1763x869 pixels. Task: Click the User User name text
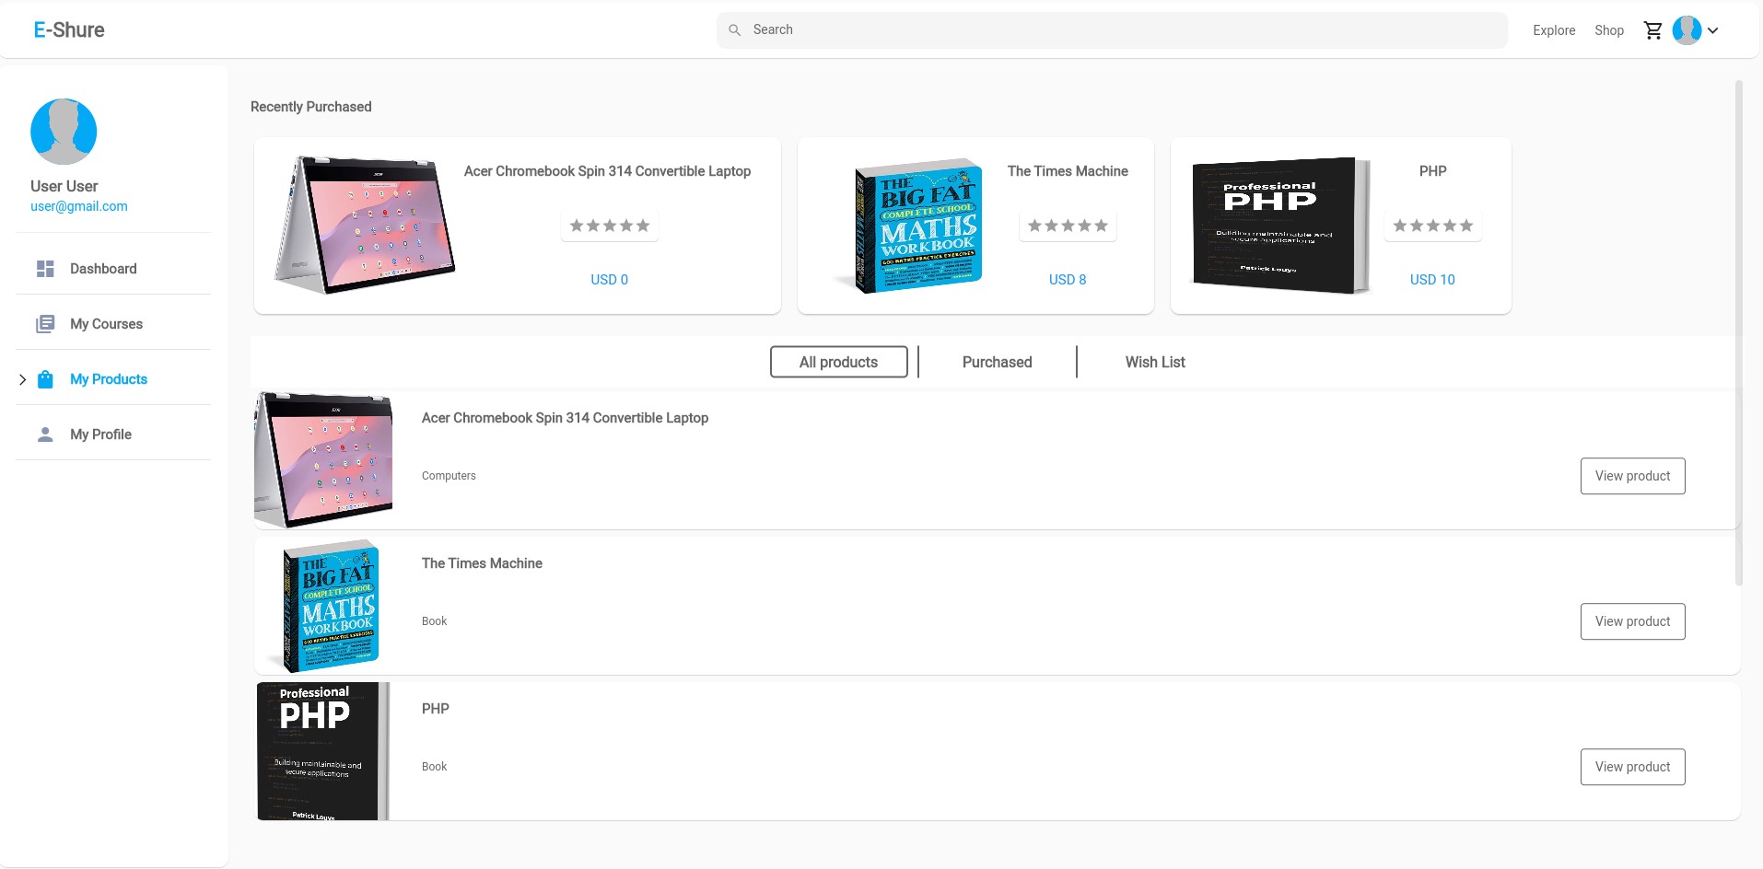tap(64, 186)
